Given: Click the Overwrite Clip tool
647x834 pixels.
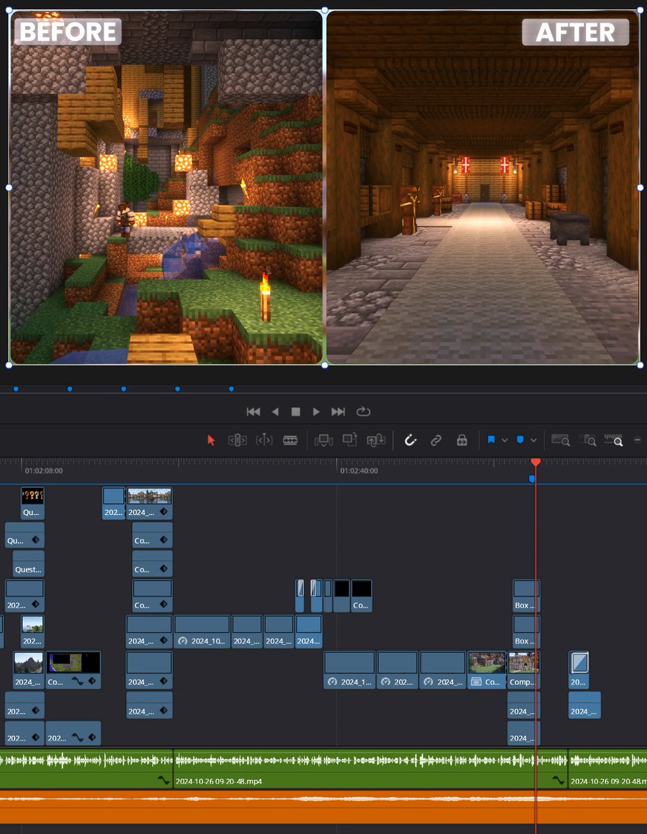Looking at the screenshot, I should (350, 439).
